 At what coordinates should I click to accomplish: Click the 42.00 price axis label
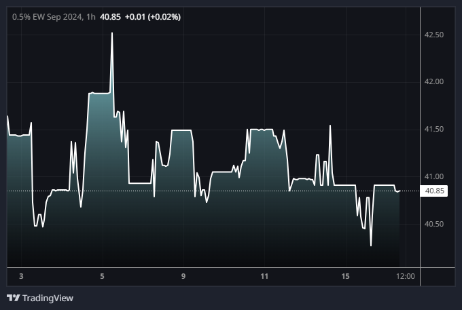[434, 82]
